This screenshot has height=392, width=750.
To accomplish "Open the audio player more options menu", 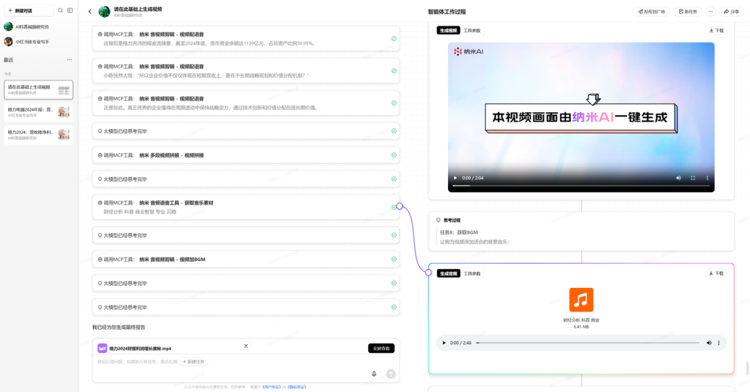I will [719, 343].
